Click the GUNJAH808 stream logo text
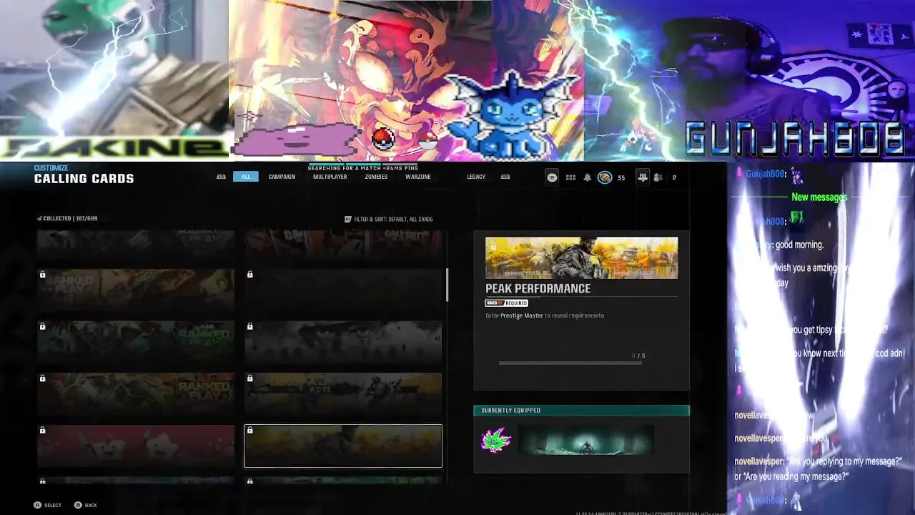The image size is (915, 515). [796, 139]
